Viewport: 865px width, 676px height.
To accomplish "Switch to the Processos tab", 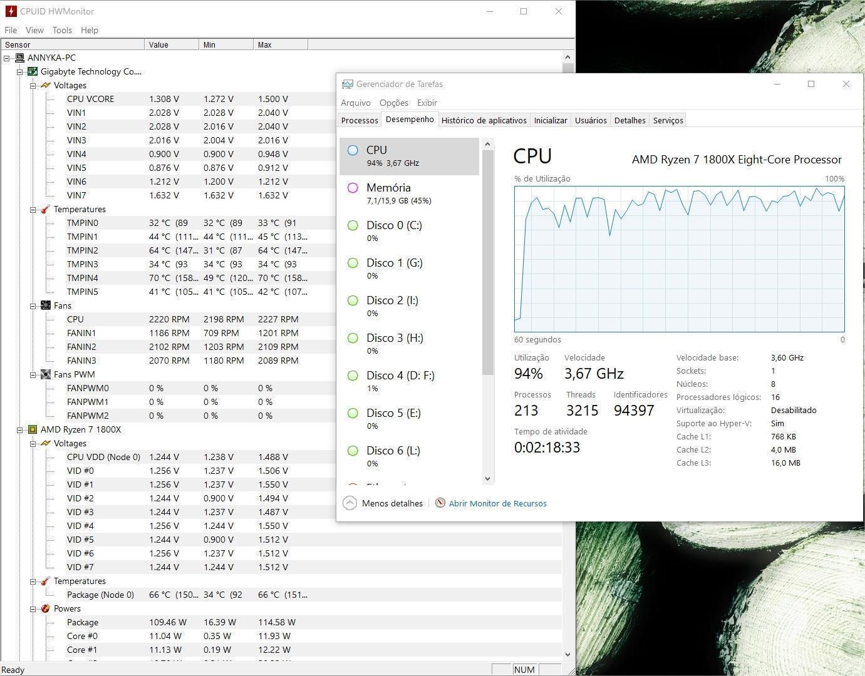I will (360, 120).
